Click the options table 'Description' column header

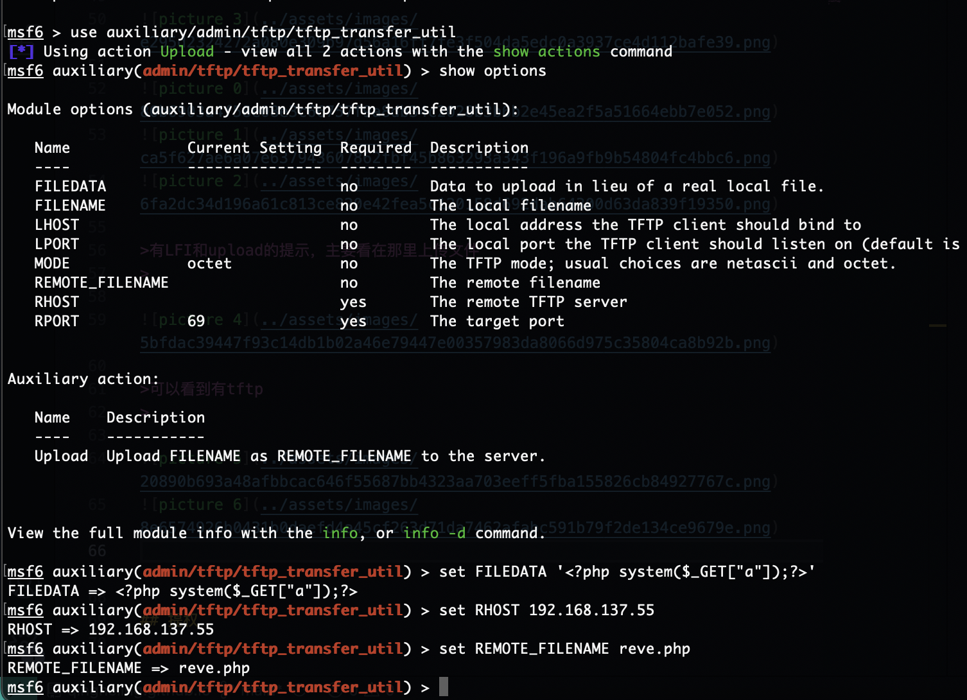(479, 148)
